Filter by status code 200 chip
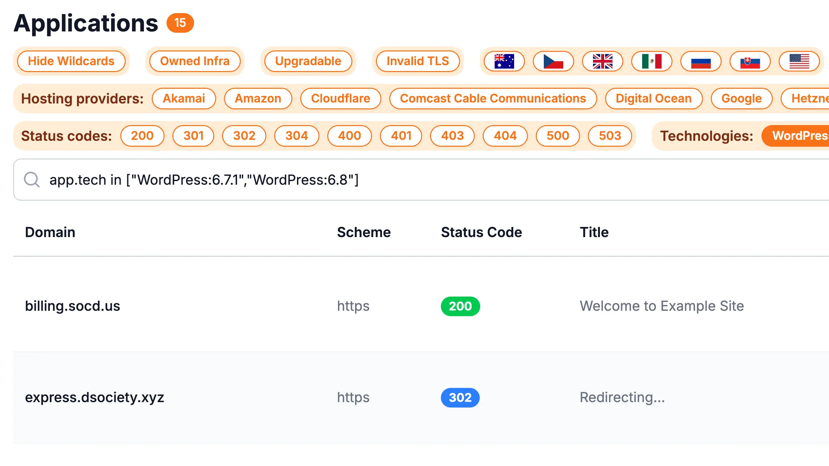This screenshot has height=466, width=829. click(142, 136)
